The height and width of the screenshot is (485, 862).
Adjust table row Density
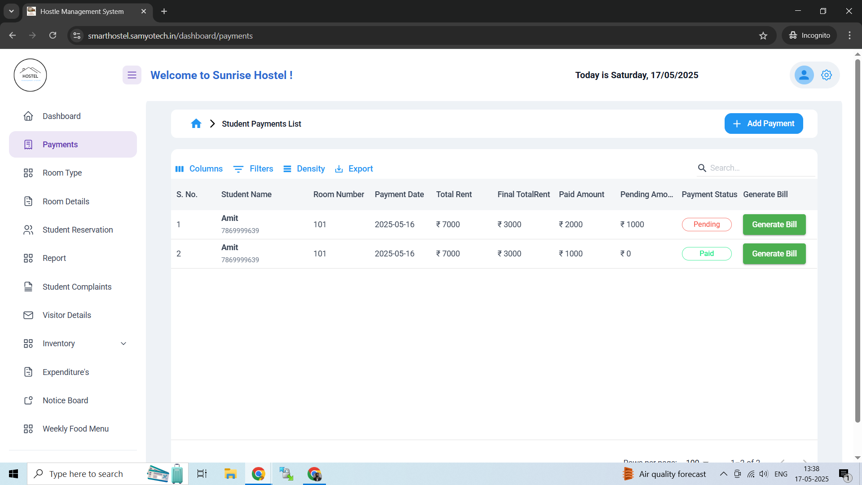click(304, 168)
